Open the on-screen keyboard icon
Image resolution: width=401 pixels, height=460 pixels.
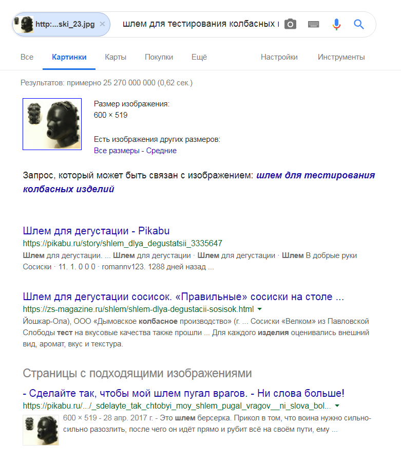[313, 24]
